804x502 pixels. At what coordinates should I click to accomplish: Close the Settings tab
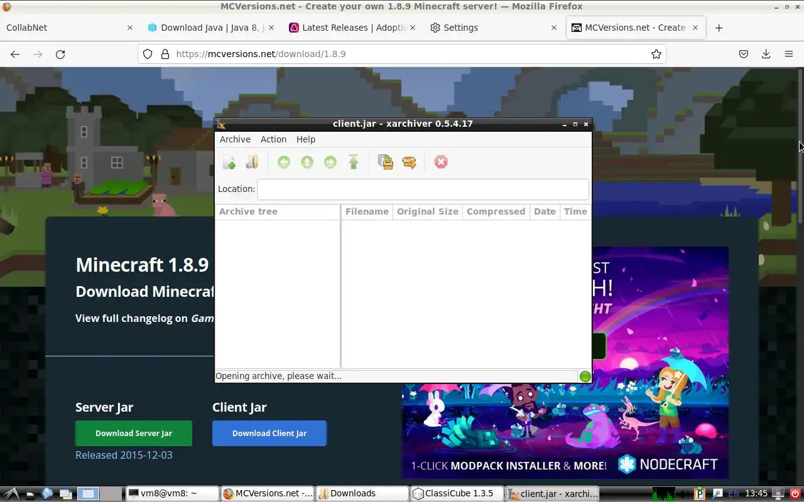(x=554, y=28)
